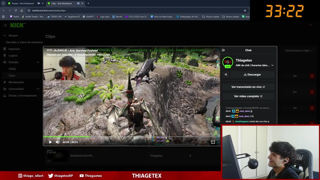Open Drops y recompensas
Viewport: 320px width, 180px height.
[x=22, y=95]
